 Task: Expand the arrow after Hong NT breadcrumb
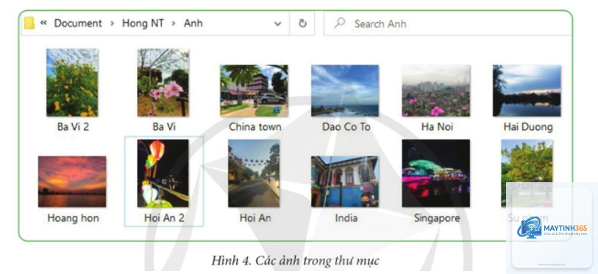tap(174, 24)
